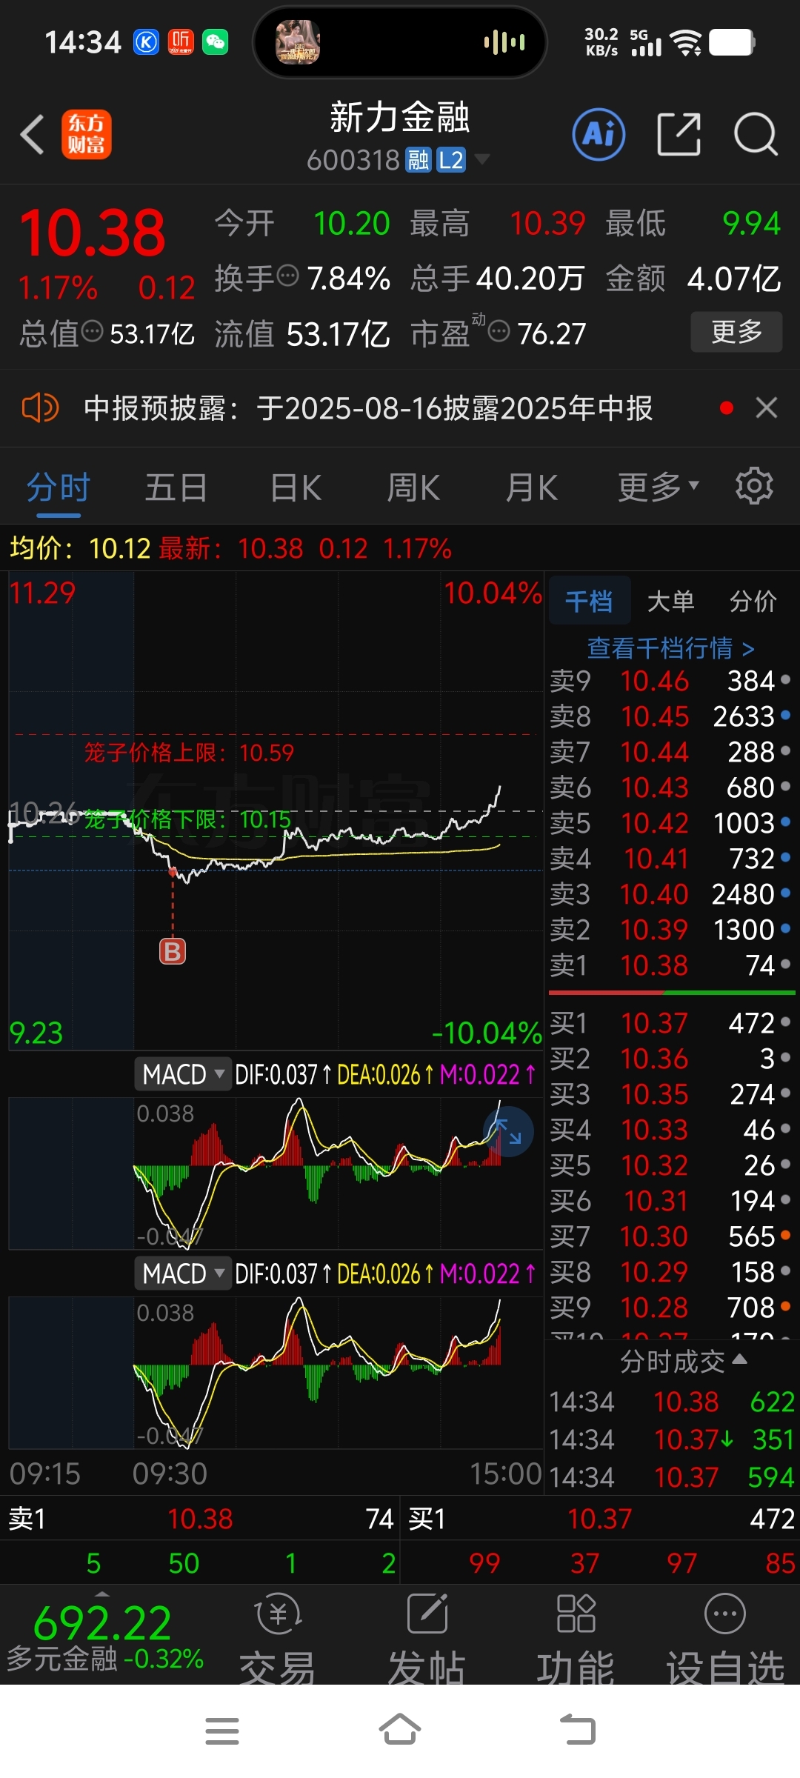Image resolution: width=800 pixels, height=1778 pixels.
Task: Tap info icon next to 总值
Action: tap(92, 331)
